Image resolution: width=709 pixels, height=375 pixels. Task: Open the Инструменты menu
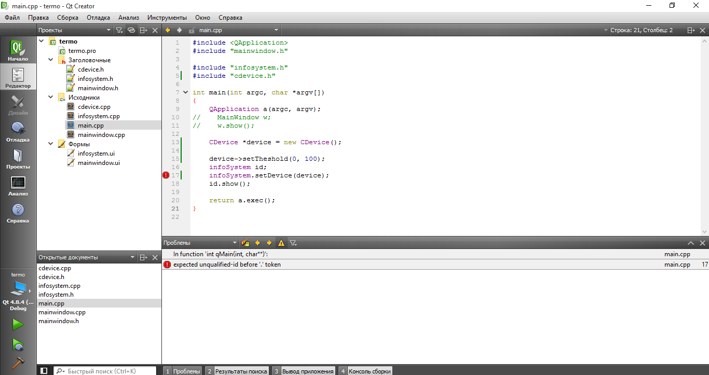[x=167, y=18]
